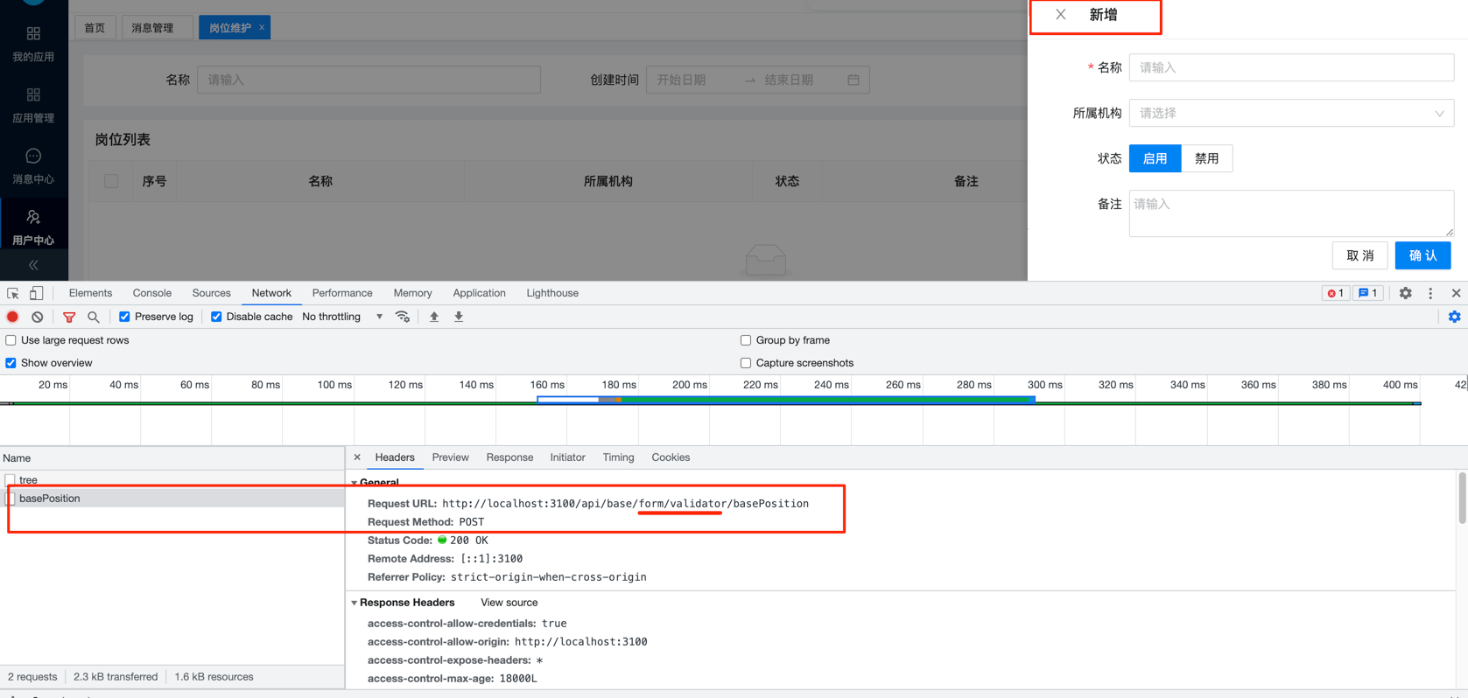This screenshot has width=1468, height=698.
Task: Open the No throttling dropdown
Action: coord(342,317)
